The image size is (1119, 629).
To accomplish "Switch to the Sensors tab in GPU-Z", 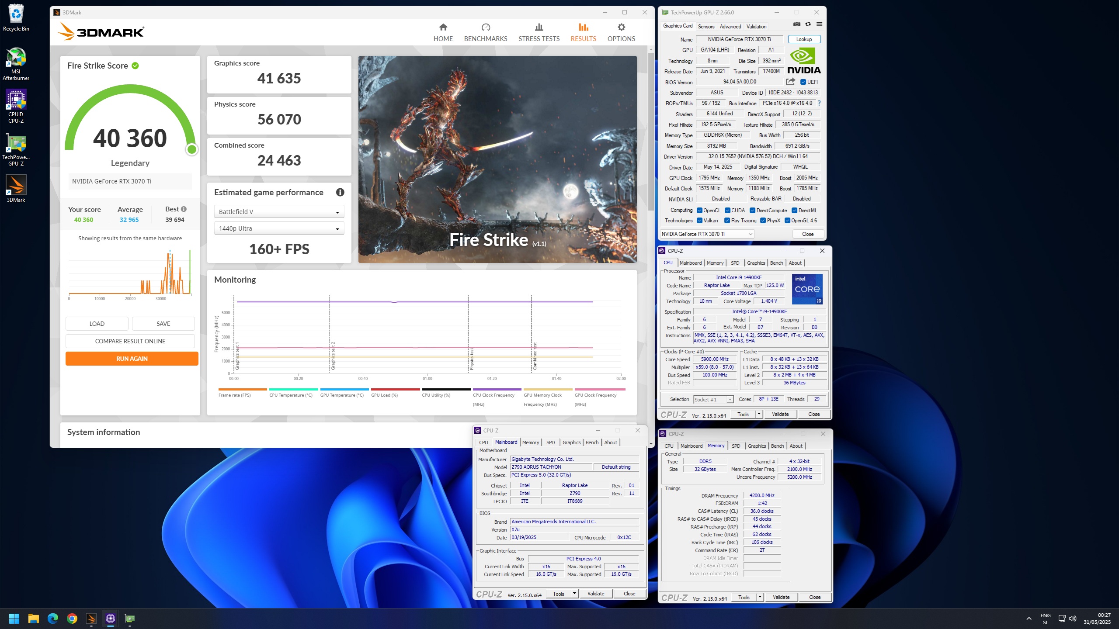I will [x=706, y=26].
